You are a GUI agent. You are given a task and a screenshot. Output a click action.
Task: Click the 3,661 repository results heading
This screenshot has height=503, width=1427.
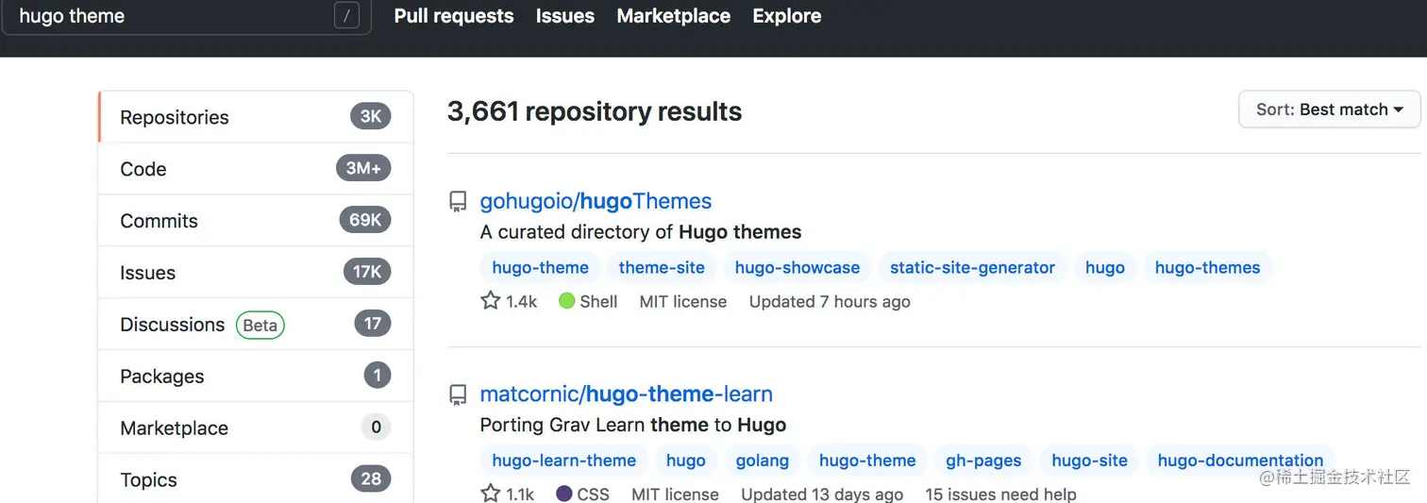coord(595,111)
